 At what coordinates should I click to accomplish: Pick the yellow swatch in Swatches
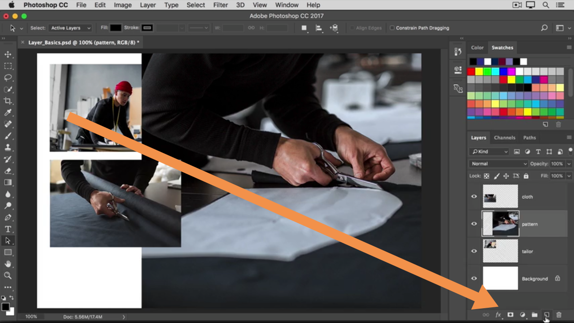[x=479, y=71]
